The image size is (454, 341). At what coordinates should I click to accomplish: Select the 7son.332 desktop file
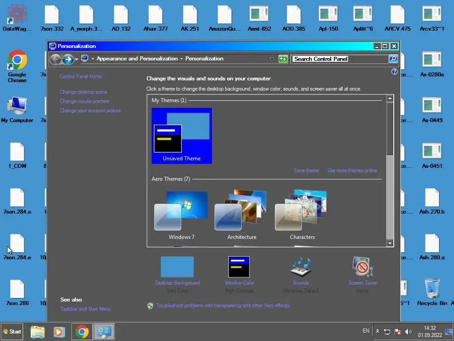(x=52, y=18)
